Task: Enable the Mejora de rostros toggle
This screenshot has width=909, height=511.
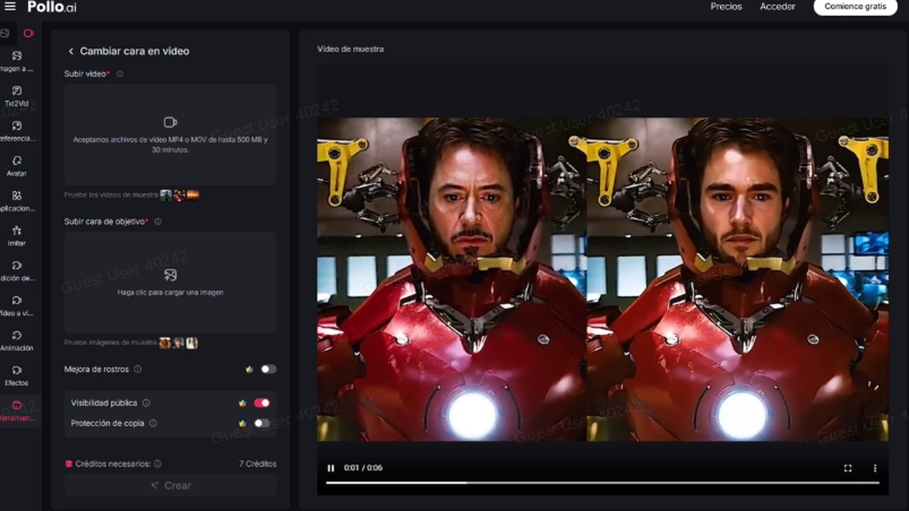Action: 268,369
